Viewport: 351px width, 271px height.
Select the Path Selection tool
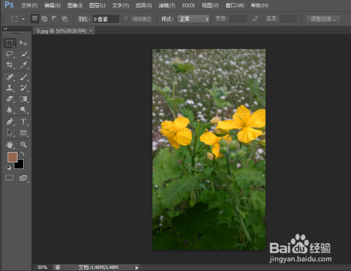pyautogui.click(x=10, y=132)
